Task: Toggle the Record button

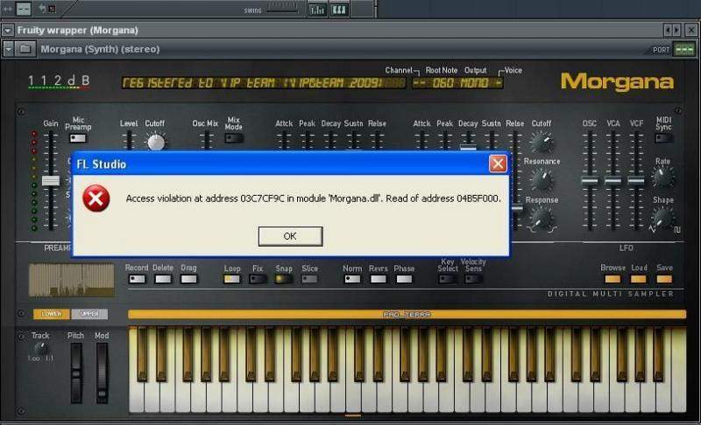Action: 137,279
